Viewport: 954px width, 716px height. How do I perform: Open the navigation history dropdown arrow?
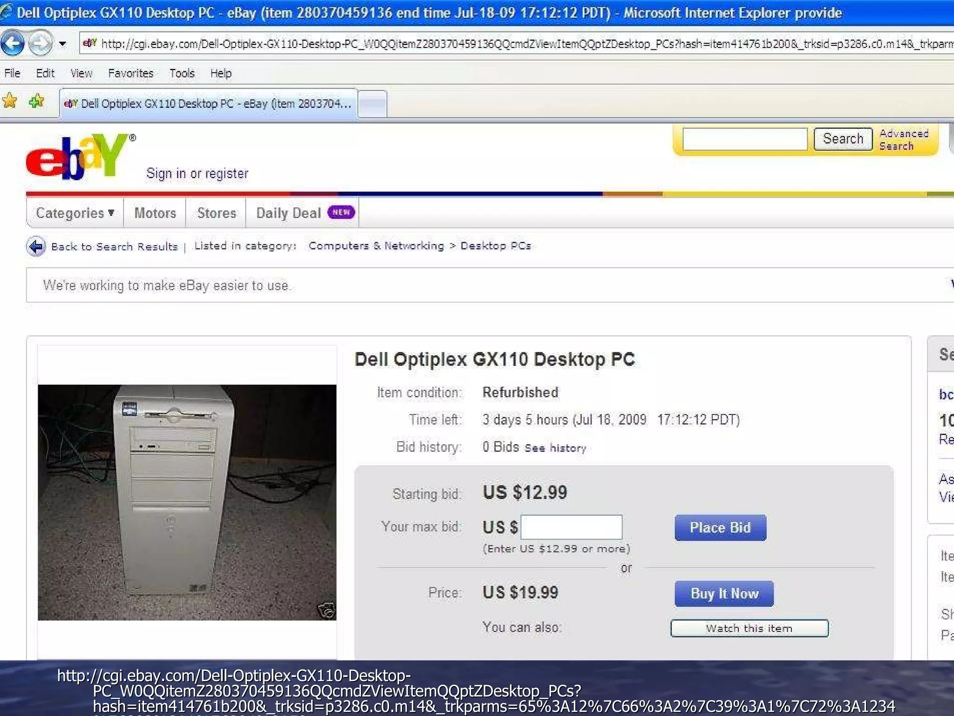click(x=62, y=44)
